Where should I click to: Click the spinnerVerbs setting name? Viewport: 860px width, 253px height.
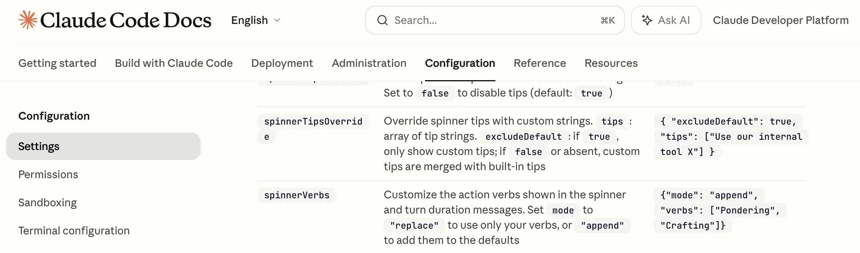297,195
